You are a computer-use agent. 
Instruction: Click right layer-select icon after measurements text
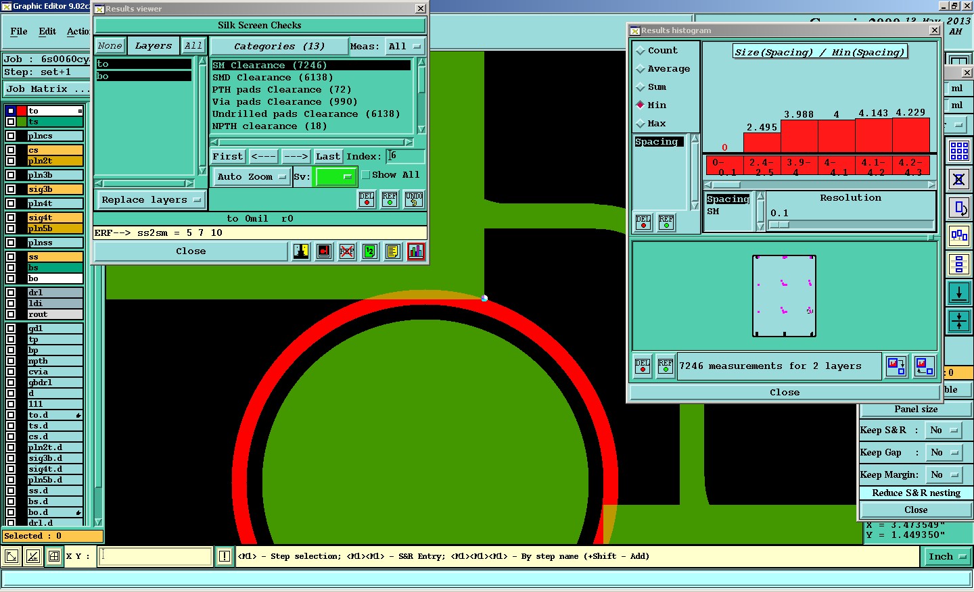(924, 366)
